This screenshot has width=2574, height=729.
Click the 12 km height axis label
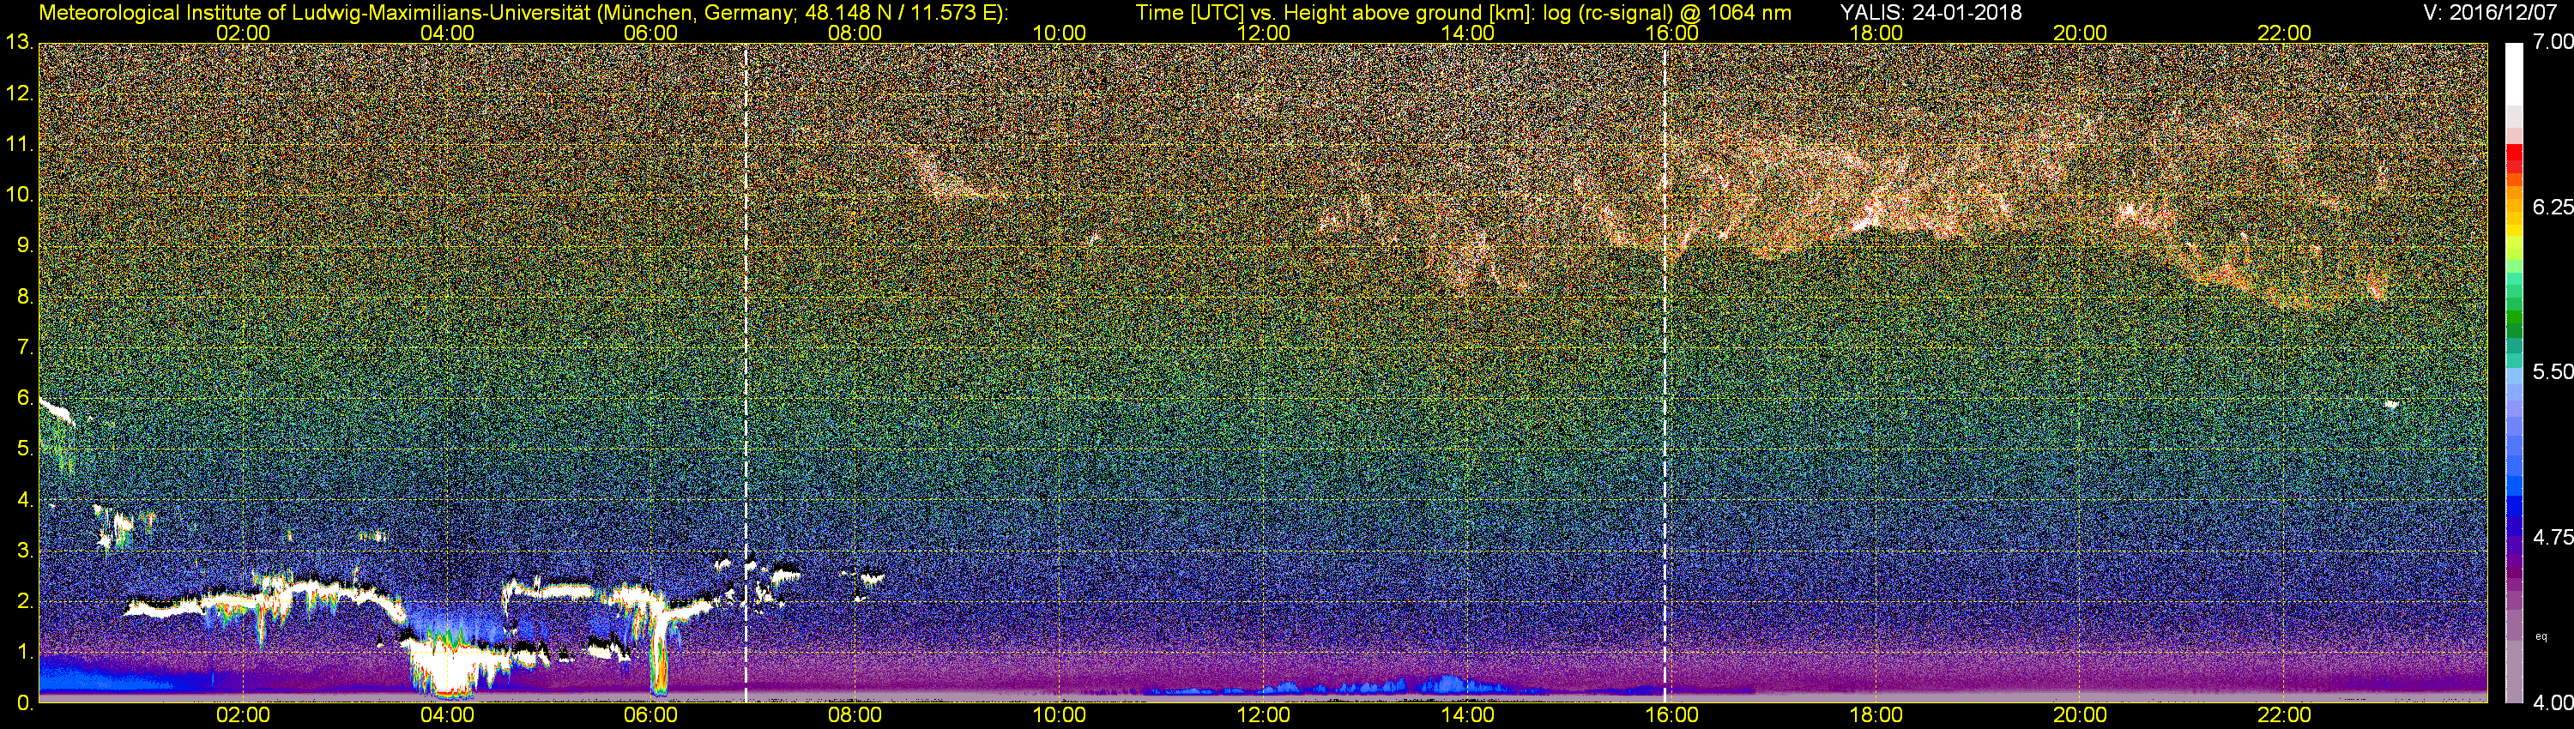pos(19,93)
